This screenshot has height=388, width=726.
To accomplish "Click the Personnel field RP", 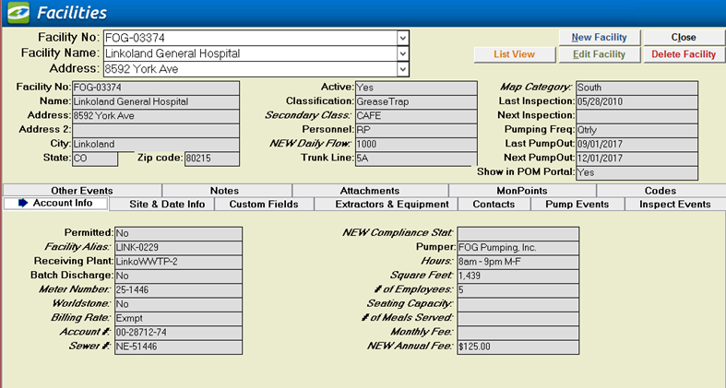I will click(416, 130).
